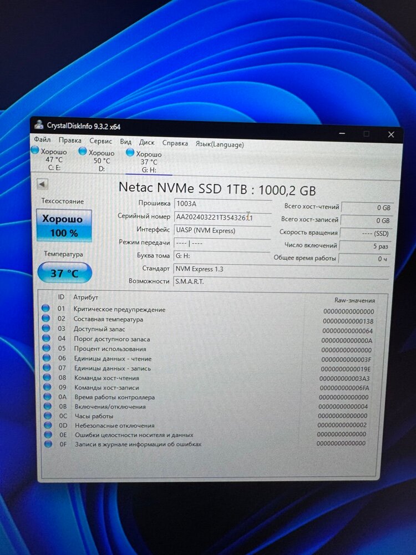Select the D: disk tab at 50 °C
416x555 pixels.
(97, 160)
